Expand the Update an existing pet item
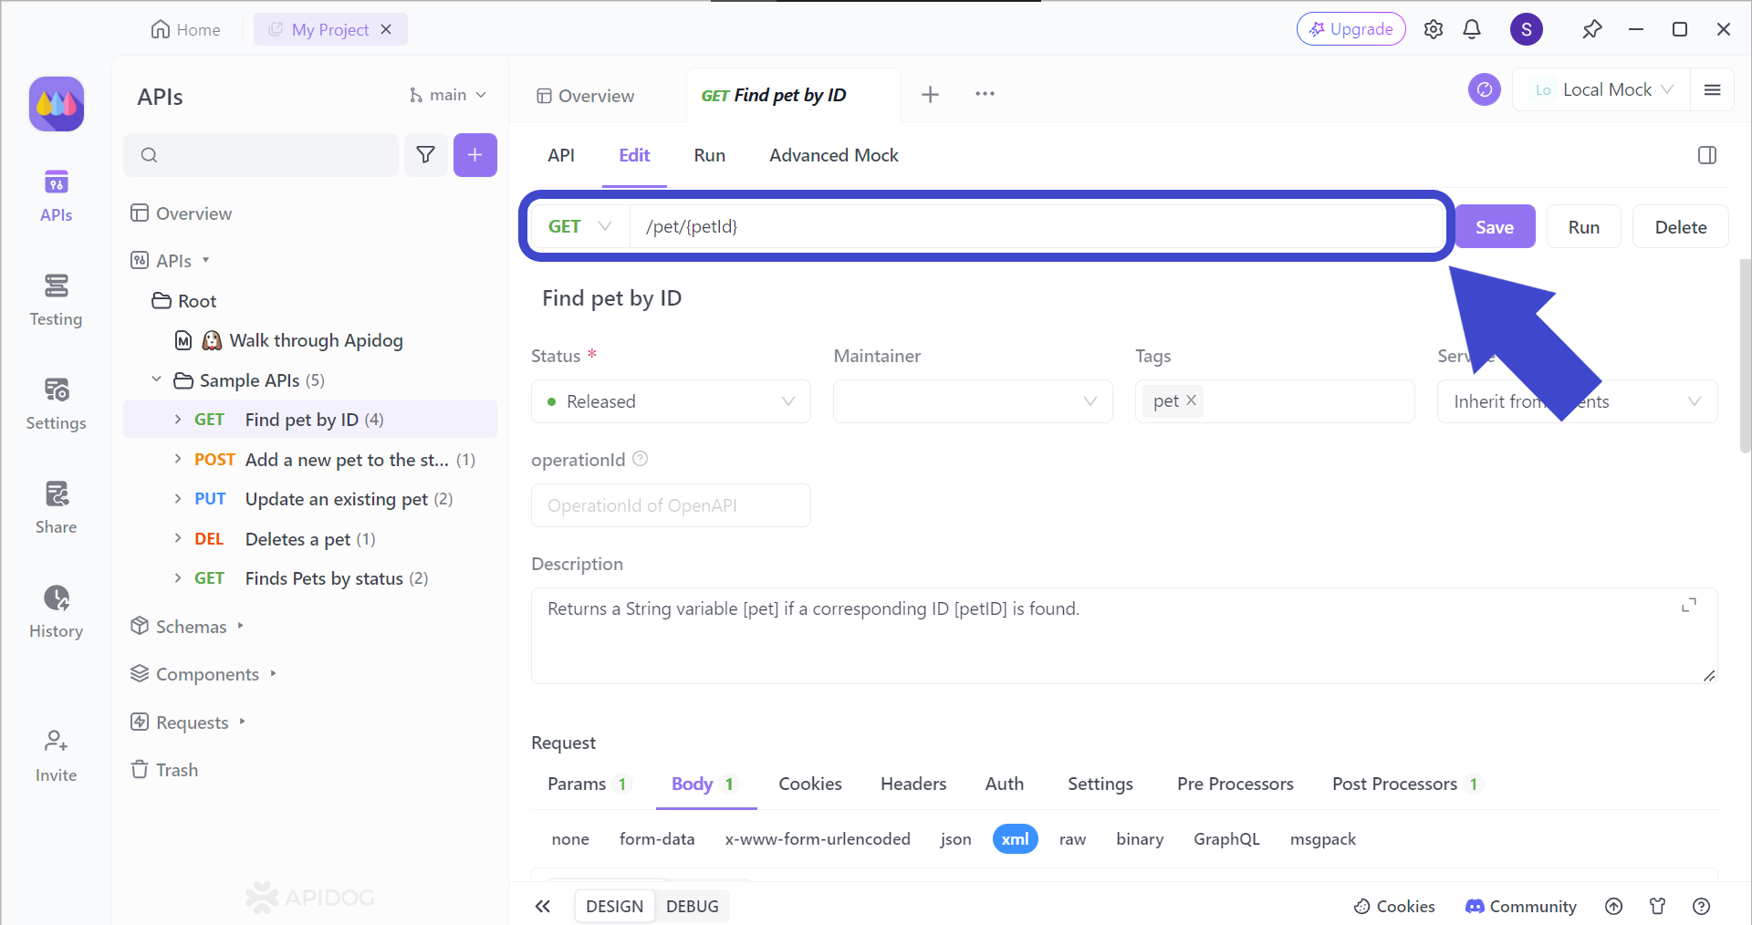Viewport: 1752px width, 925px height. [x=178, y=499]
